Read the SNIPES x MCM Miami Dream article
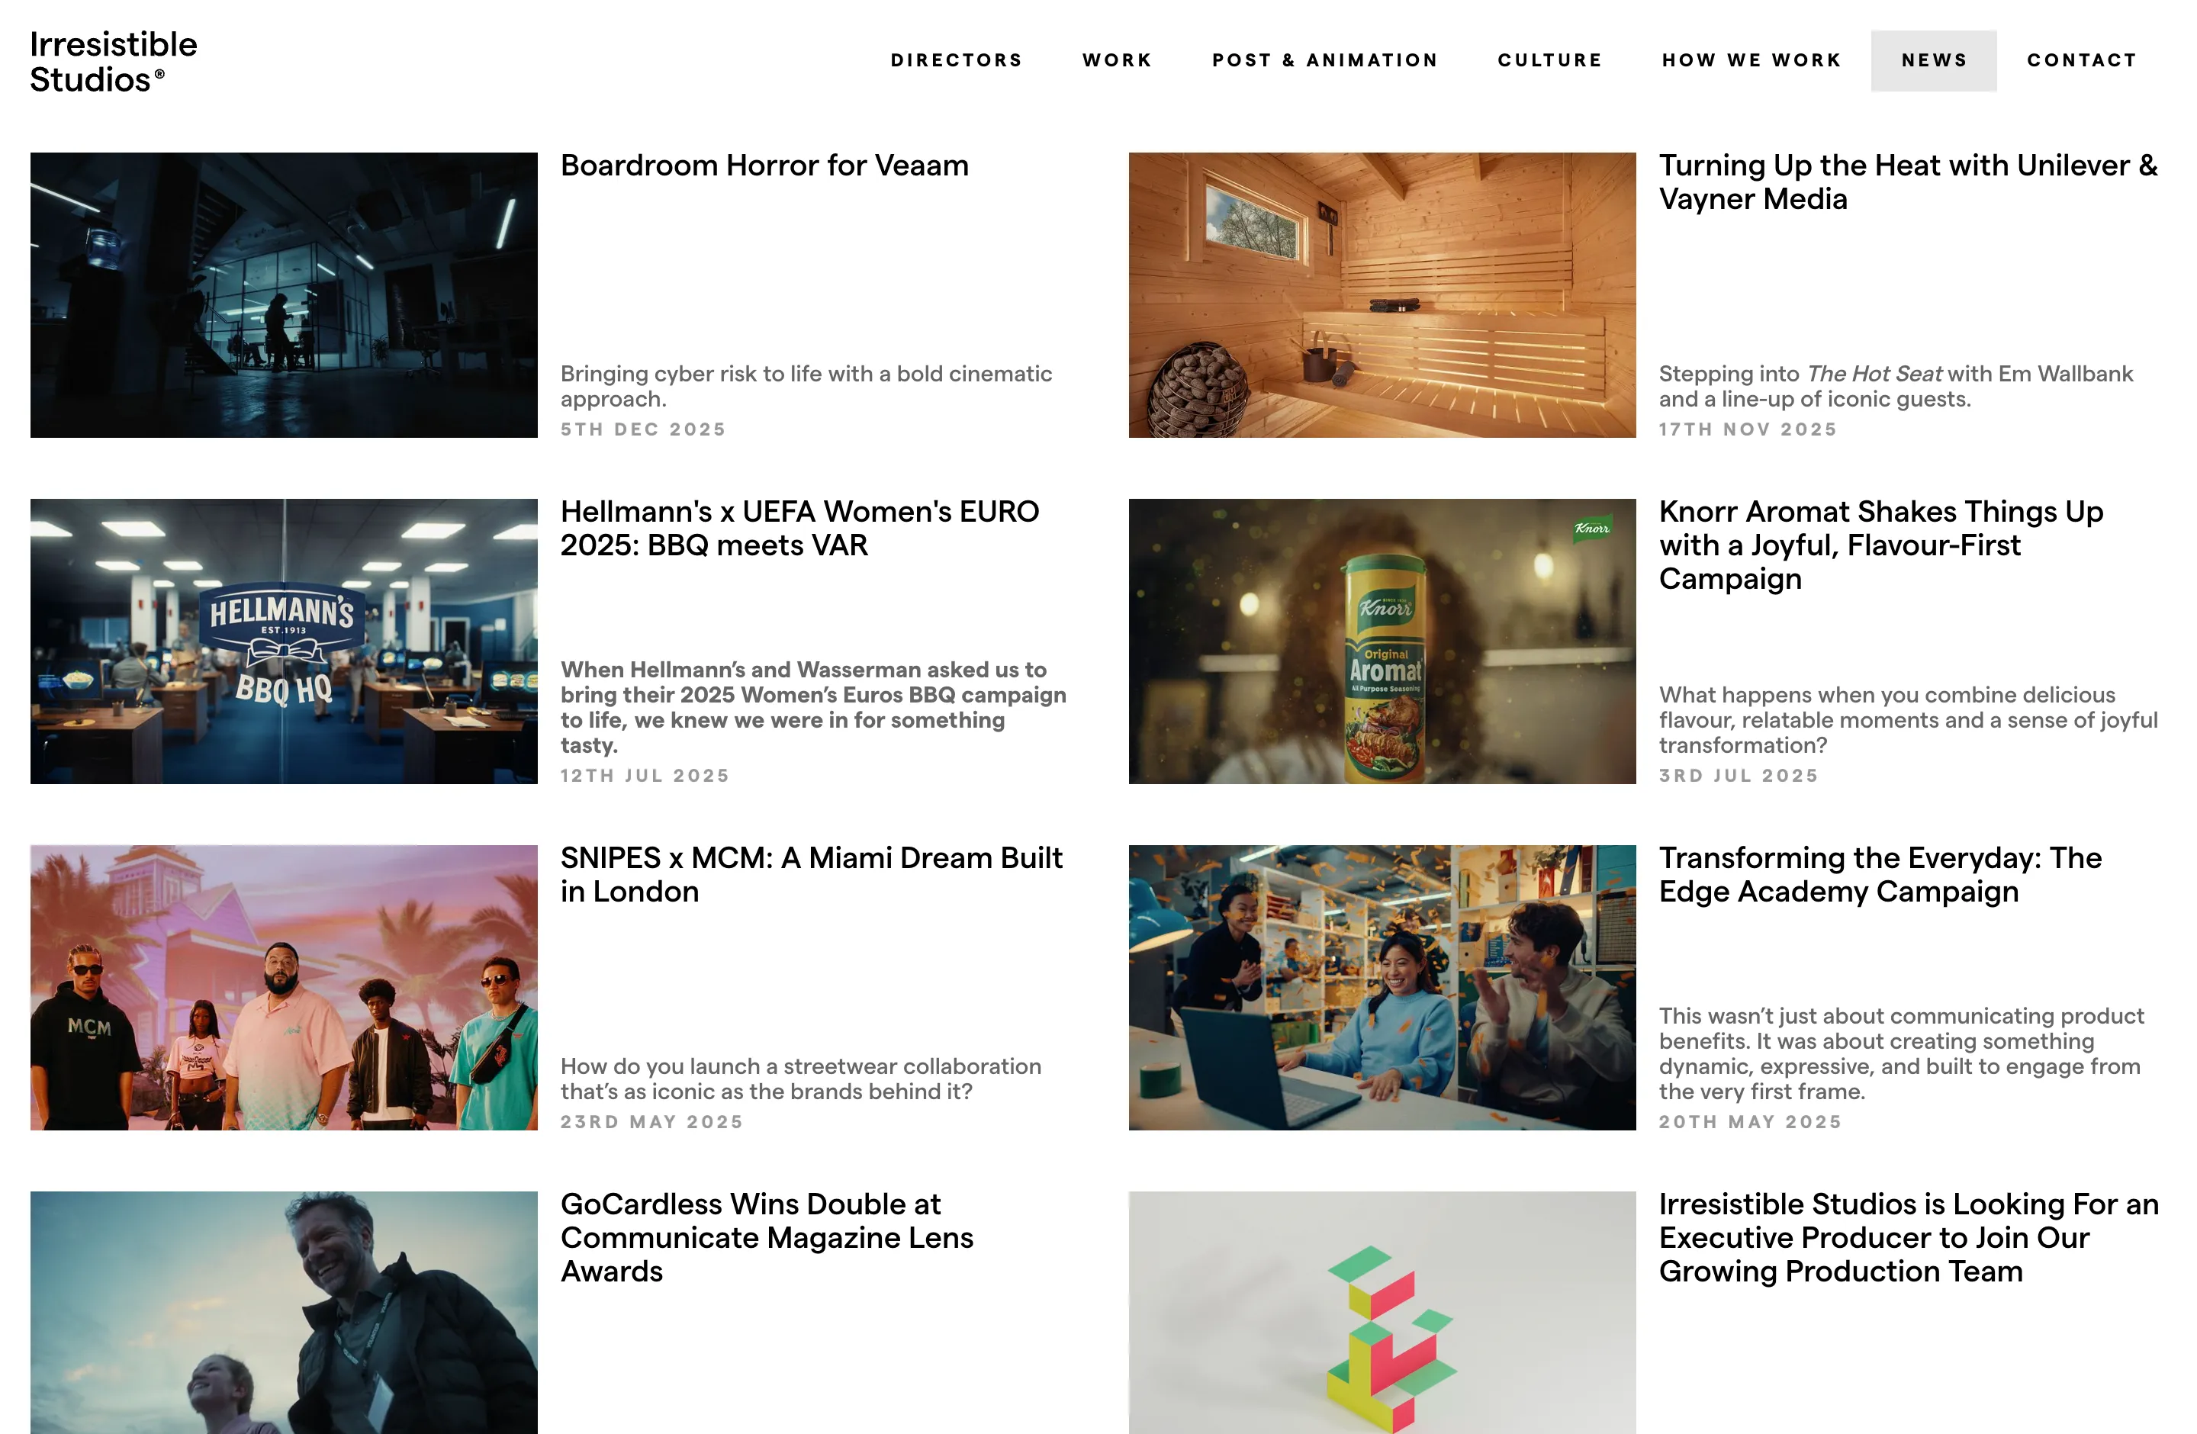The width and height of the screenshot is (2197, 1434). point(812,875)
